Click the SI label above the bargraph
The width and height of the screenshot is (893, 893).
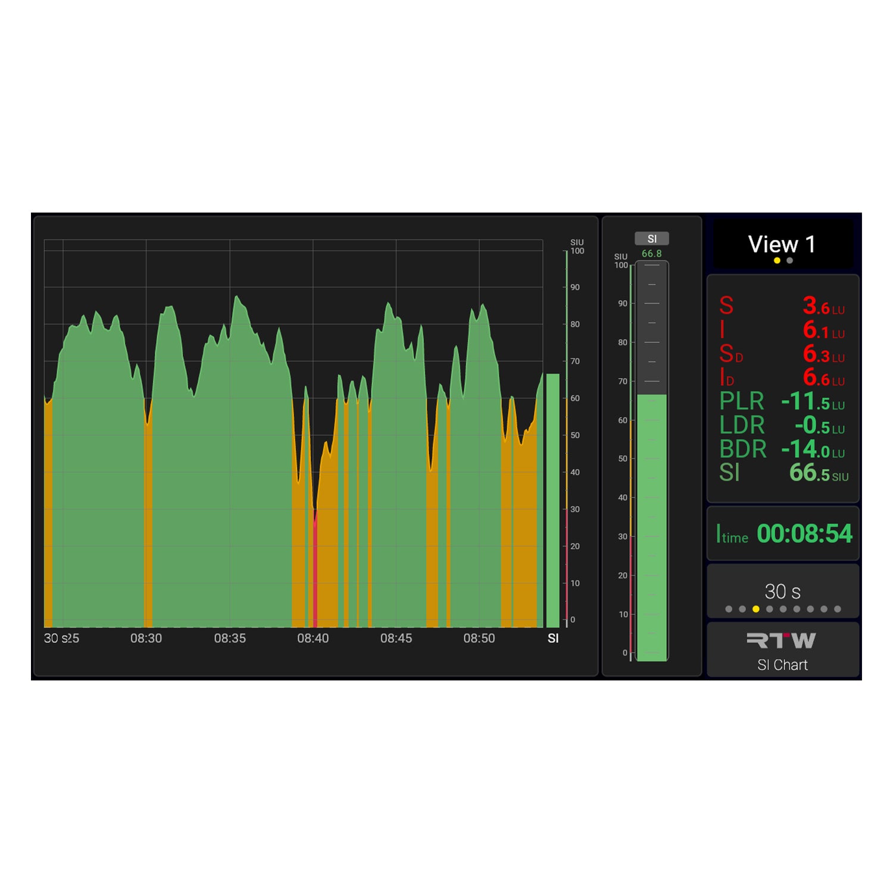(x=653, y=238)
